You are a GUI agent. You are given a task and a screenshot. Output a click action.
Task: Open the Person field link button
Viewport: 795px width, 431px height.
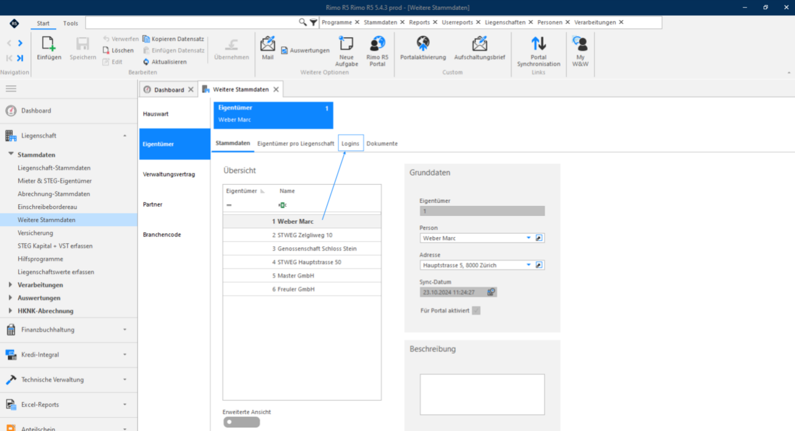[x=539, y=238]
